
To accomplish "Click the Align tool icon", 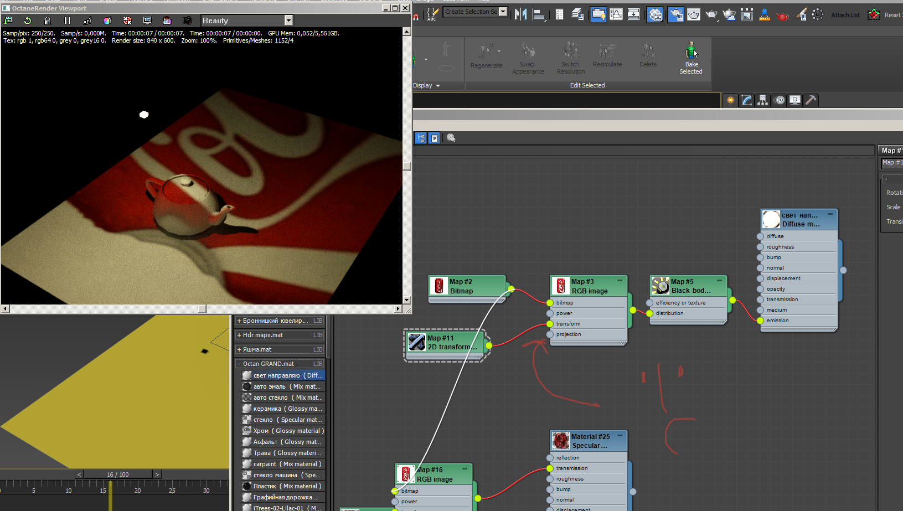I will 539,14.
